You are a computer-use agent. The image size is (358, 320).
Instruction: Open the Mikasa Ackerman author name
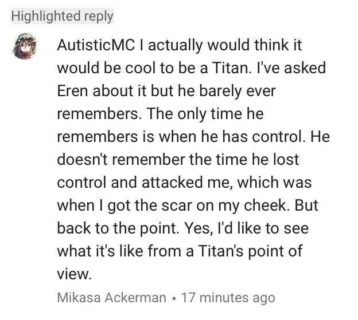pos(112,298)
